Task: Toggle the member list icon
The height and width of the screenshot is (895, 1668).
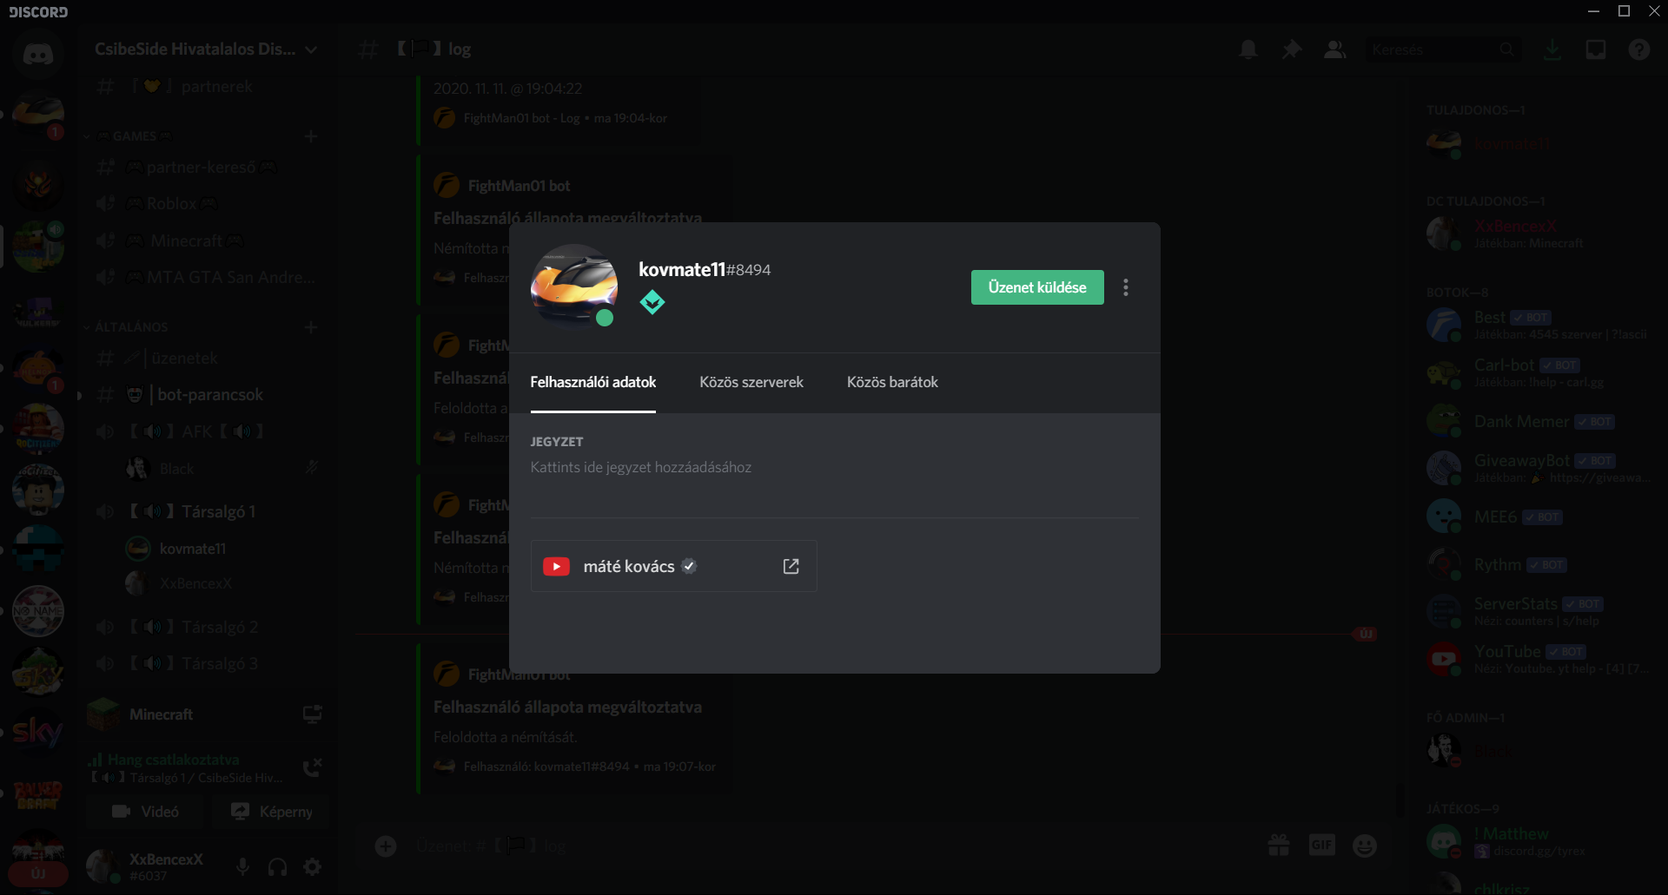Action: click(x=1334, y=49)
